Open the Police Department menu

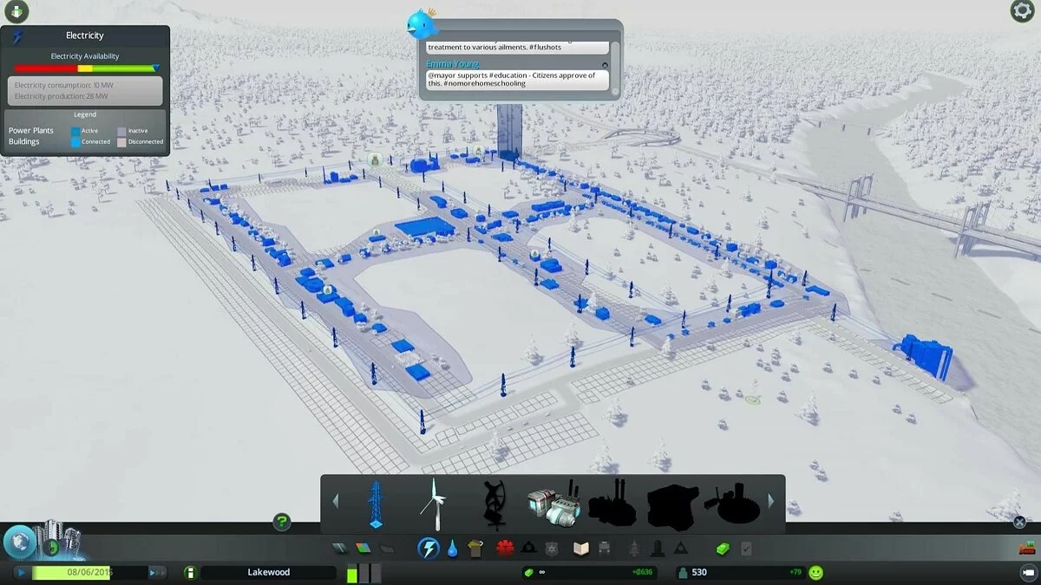pos(551,549)
